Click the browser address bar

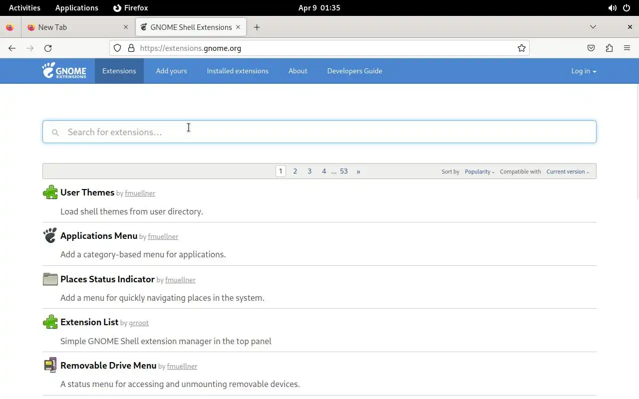[319, 48]
